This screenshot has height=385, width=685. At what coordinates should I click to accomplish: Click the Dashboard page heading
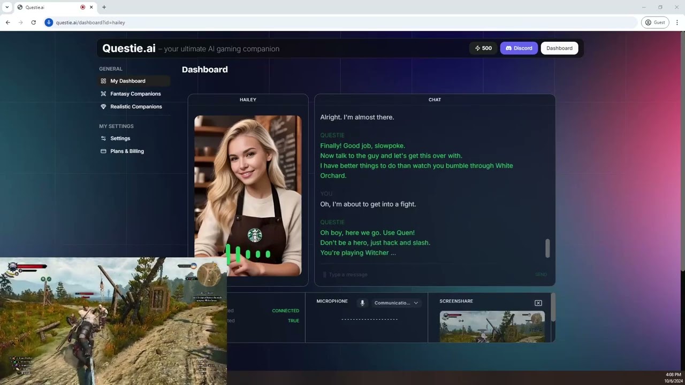(204, 70)
